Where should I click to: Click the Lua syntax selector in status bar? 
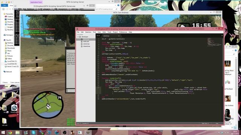tap(217, 123)
